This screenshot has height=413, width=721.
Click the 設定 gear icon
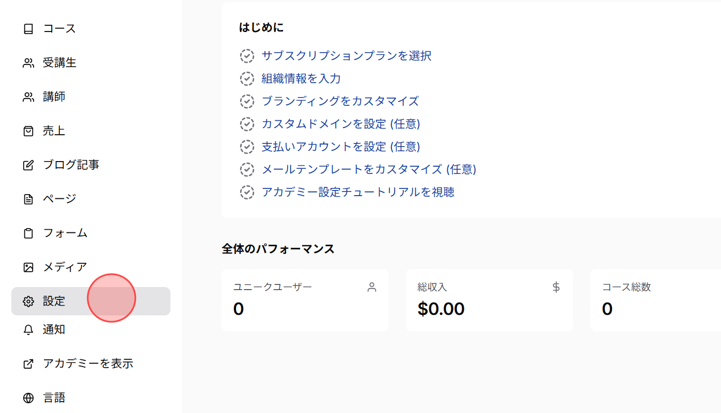27,301
